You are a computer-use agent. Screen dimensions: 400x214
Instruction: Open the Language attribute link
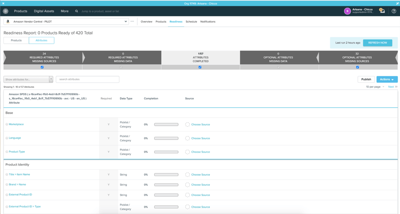click(15, 138)
